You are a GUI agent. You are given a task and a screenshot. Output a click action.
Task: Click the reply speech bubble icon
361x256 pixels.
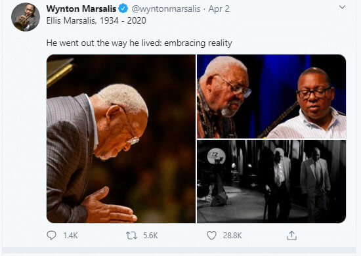[x=51, y=235]
